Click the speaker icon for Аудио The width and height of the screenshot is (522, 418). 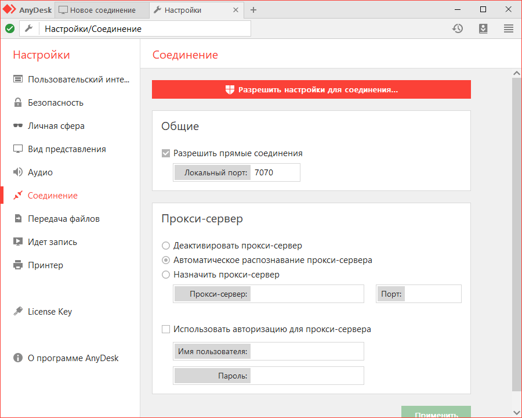18,172
